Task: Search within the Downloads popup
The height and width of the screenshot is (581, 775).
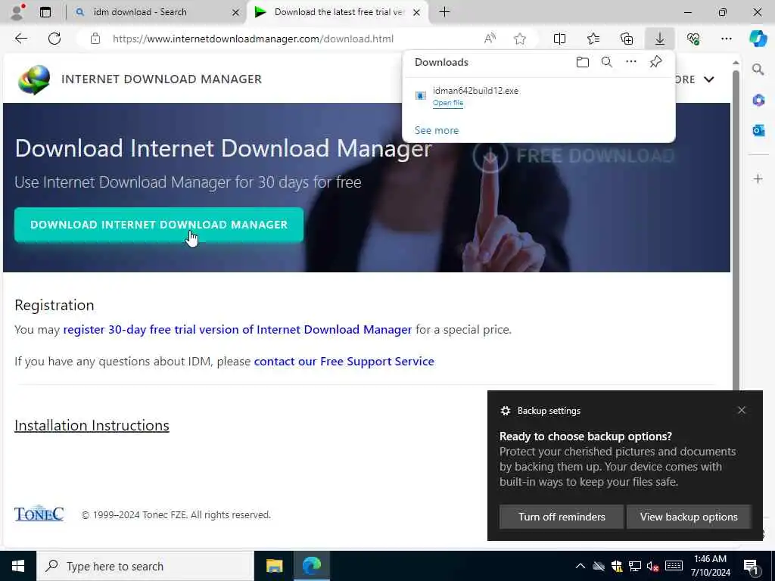Action: coord(606,62)
